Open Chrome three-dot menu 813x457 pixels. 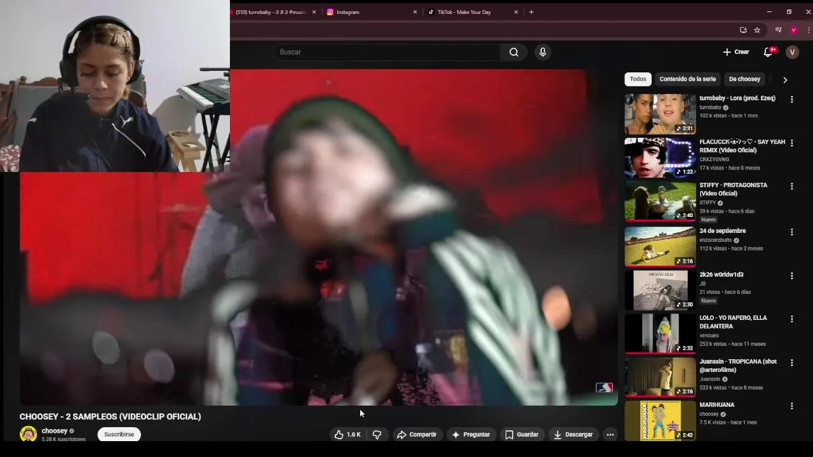(x=808, y=30)
